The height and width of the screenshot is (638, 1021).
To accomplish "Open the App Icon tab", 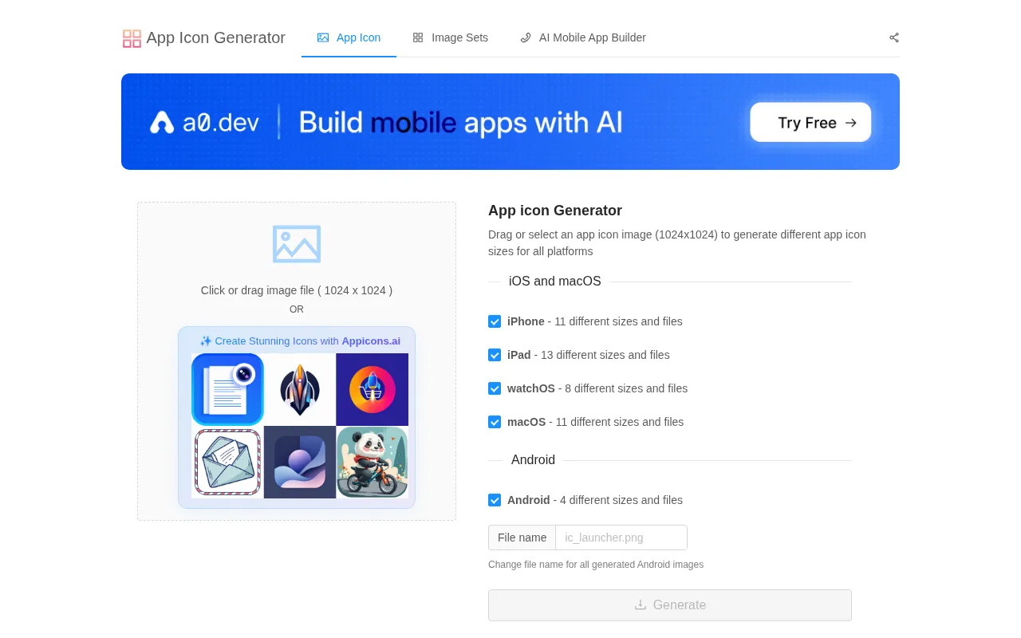I will coord(349,37).
